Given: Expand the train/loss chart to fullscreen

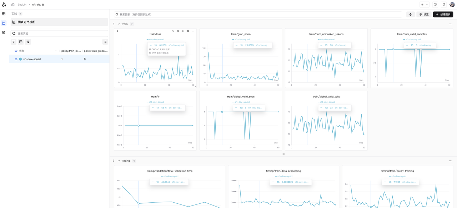Looking at the screenshot, I should click(183, 31).
